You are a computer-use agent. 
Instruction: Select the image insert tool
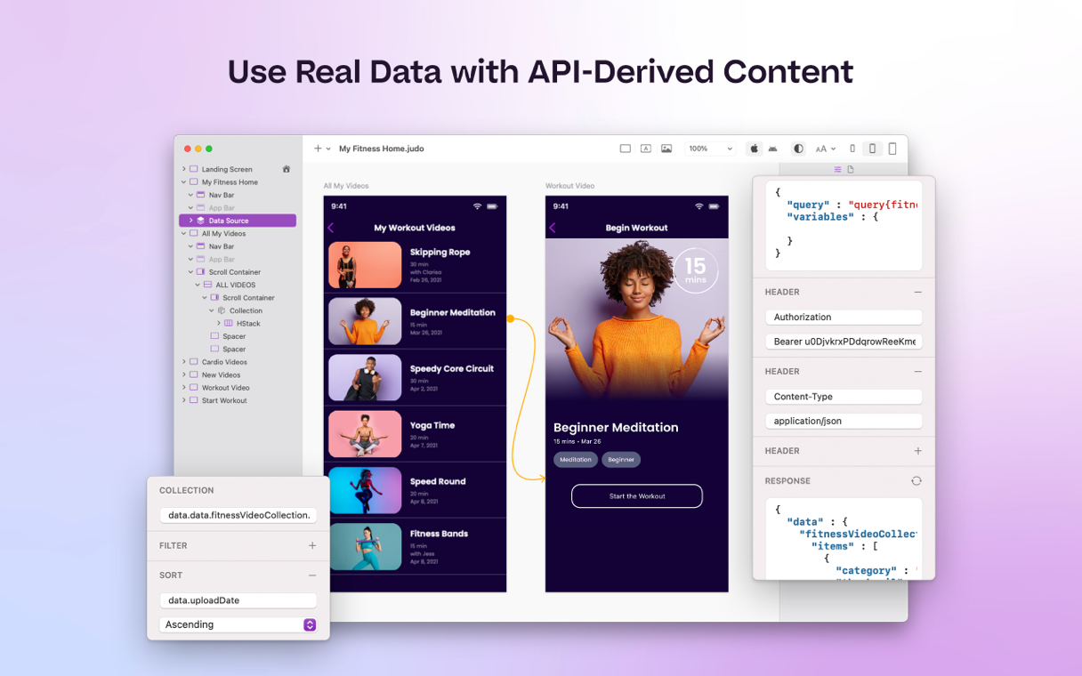point(666,149)
